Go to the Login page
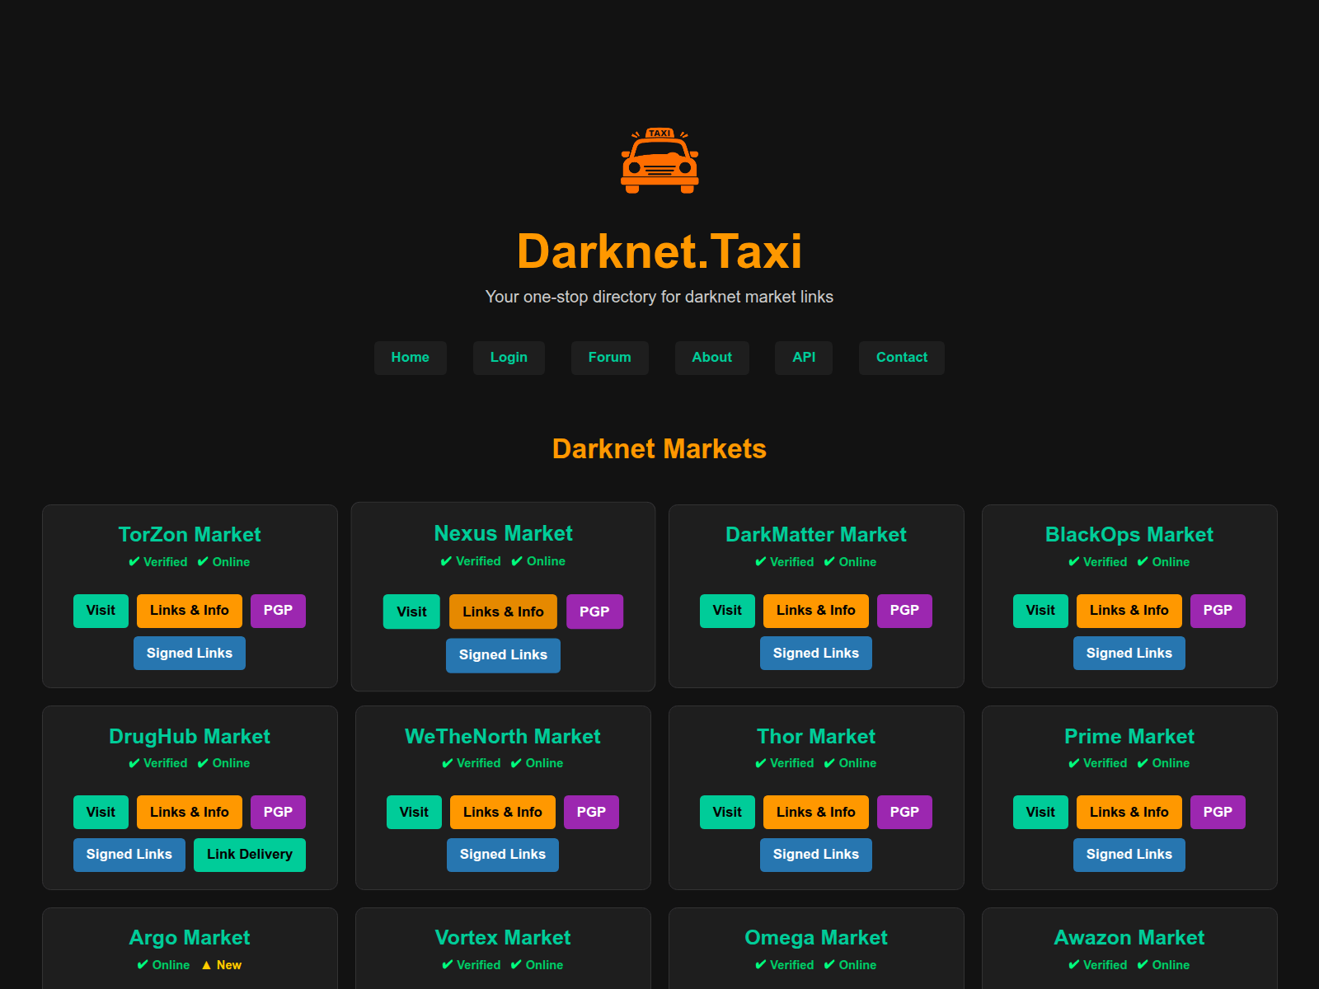Image resolution: width=1319 pixels, height=989 pixels. pos(509,358)
